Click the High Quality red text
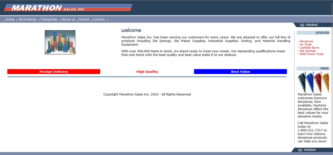This screenshot has height=155, width=333. click(x=147, y=72)
